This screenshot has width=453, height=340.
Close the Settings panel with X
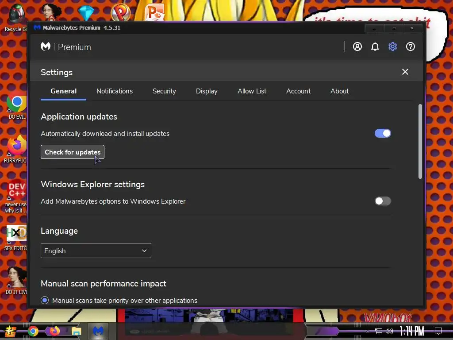(x=405, y=72)
